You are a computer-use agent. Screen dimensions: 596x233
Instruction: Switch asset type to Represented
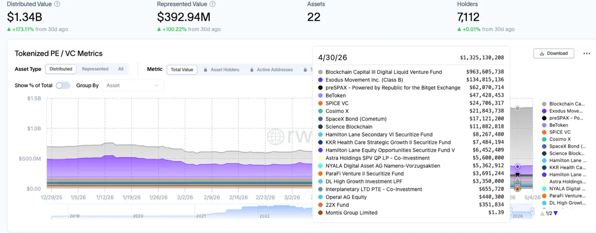click(95, 69)
